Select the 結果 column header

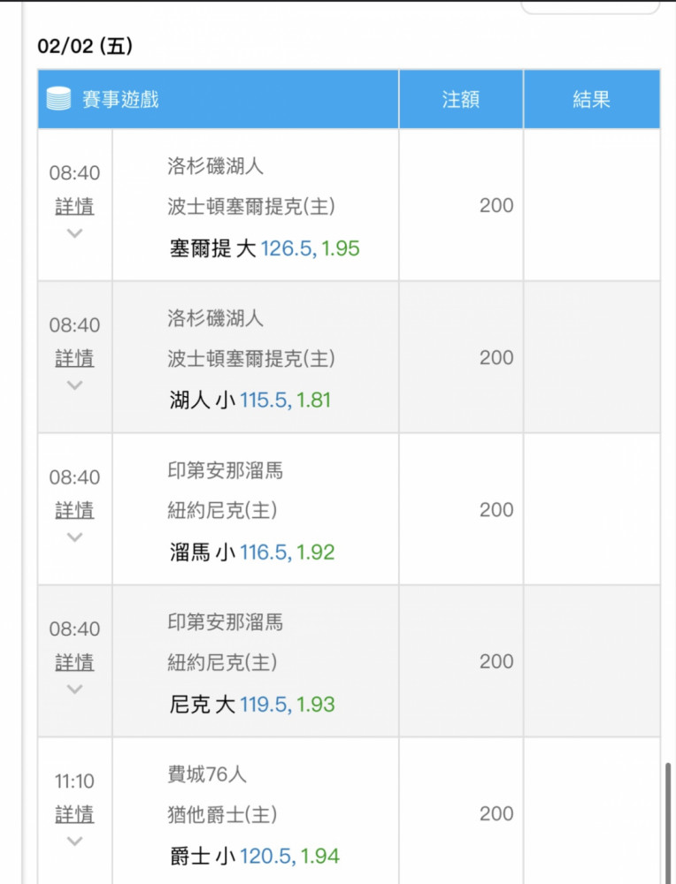(x=592, y=99)
